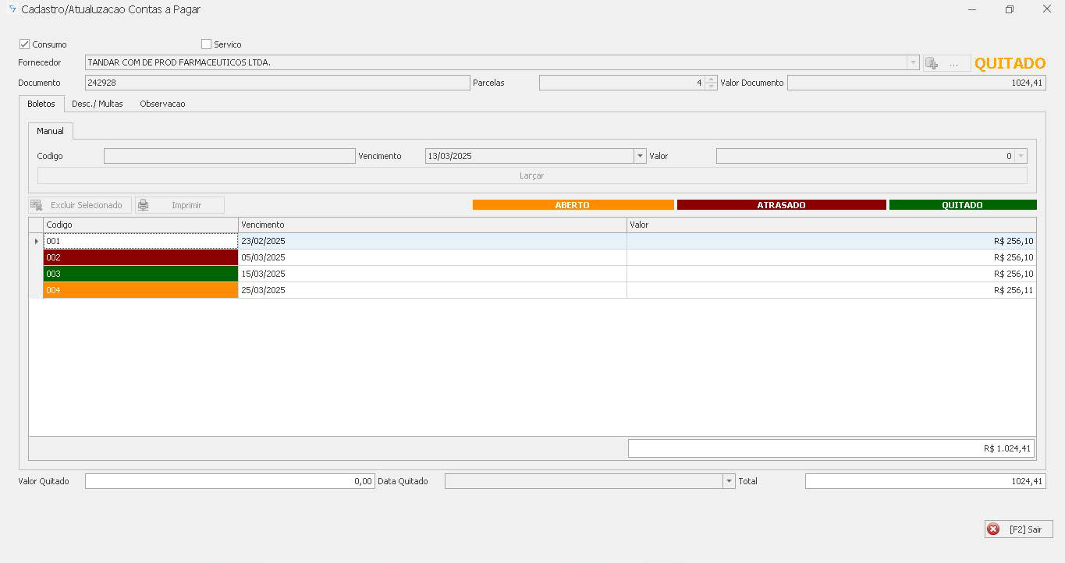
Task: Toggle the Consumo checkbox
Action: (24, 44)
